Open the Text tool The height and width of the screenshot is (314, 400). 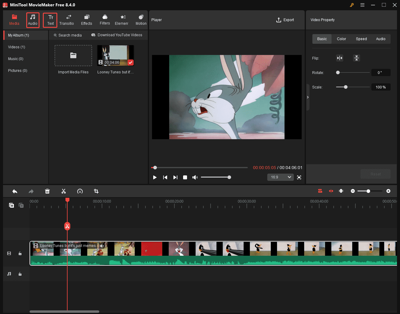[x=50, y=20]
